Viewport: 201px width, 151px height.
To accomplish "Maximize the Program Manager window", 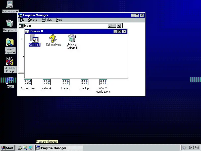I will pos(137,15).
